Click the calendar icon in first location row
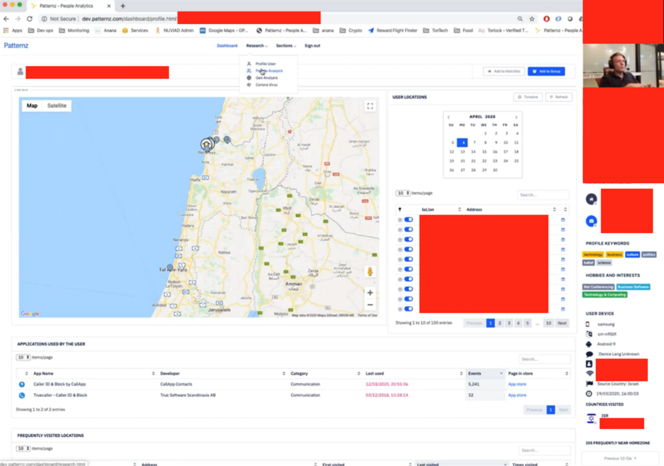The width and height of the screenshot is (664, 466). click(x=563, y=220)
